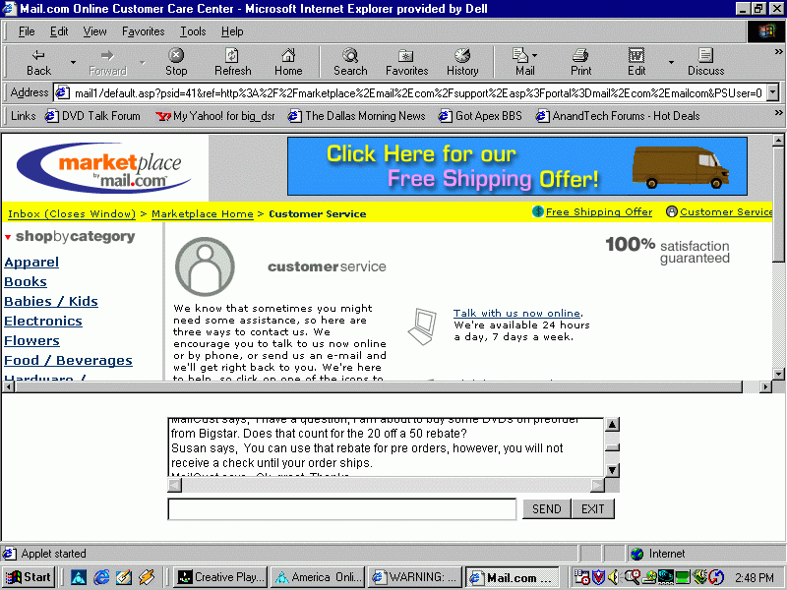Click the Discuss toolbar button

pos(705,62)
